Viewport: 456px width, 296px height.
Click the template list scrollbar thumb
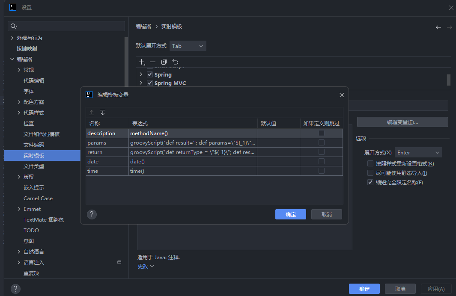[x=449, y=80]
